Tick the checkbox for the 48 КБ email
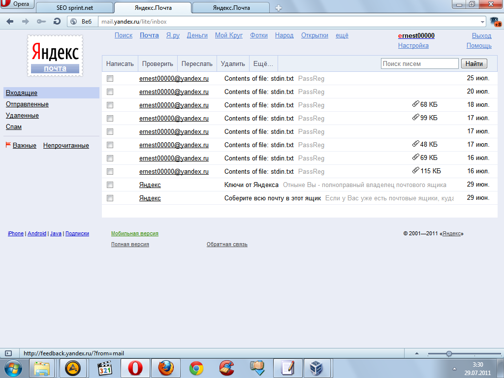This screenshot has height=378, width=504. 110,145
